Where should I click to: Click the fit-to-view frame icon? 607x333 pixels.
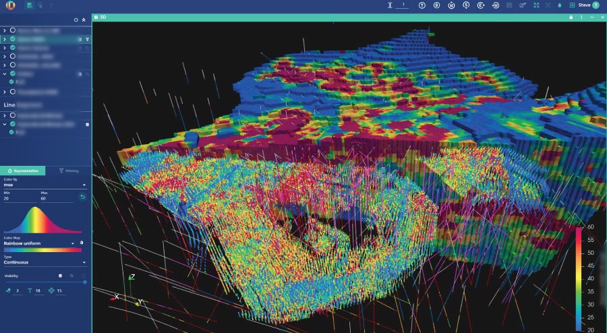click(536, 5)
